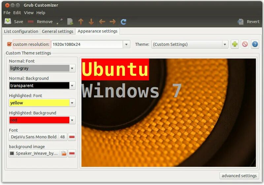Browse background image via folder icon

(64, 153)
